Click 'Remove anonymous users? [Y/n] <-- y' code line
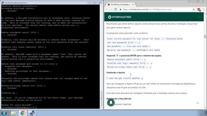The height and width of the screenshot is (116, 207). click(126, 59)
